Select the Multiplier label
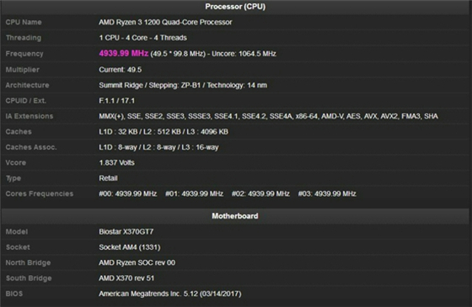 [x=22, y=70]
